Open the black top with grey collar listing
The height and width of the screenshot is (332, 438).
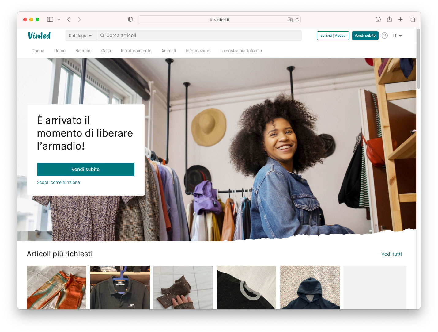[x=246, y=288]
